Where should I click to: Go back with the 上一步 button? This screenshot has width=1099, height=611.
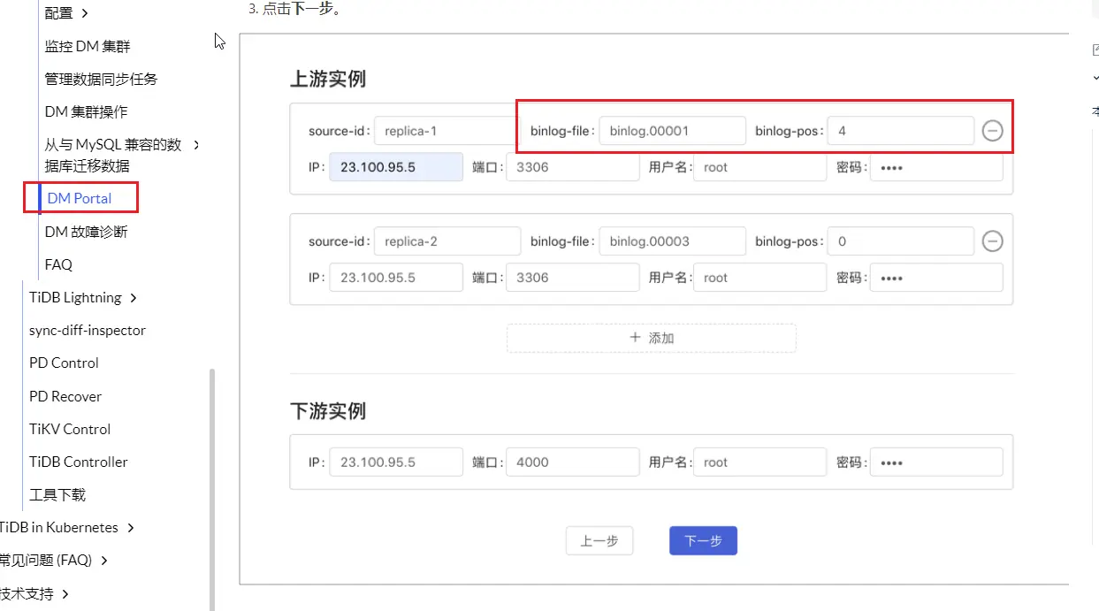(599, 541)
